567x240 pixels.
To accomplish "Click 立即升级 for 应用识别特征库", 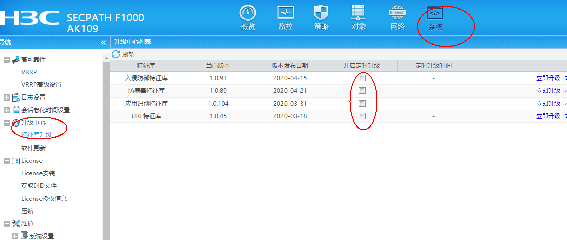I will click(x=548, y=103).
